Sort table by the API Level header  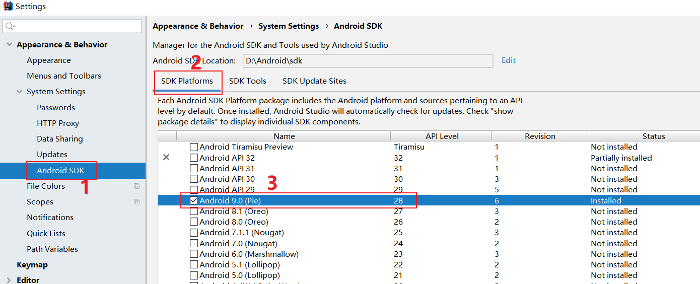pos(442,136)
